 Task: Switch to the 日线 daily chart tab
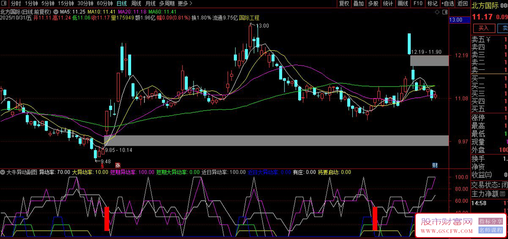click(121, 4)
